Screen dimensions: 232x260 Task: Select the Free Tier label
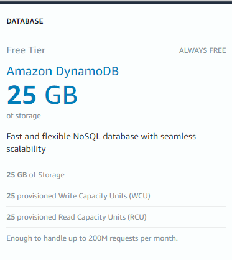click(26, 50)
